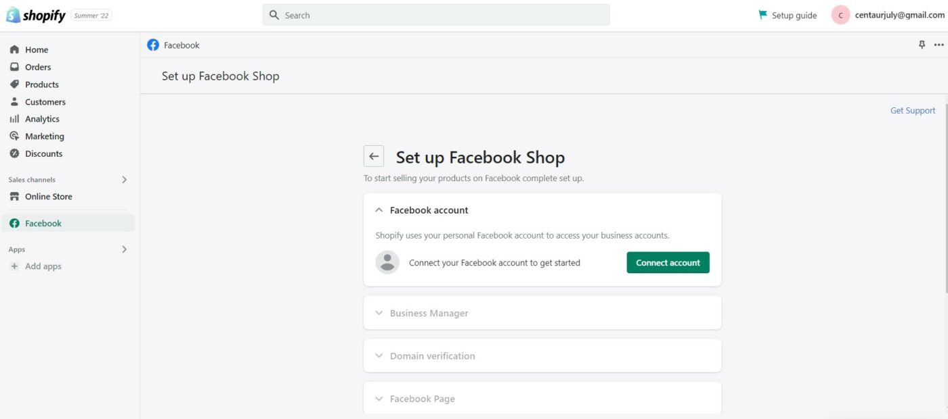The image size is (948, 419).
Task: Click the pin icon in Facebook header
Action: pyautogui.click(x=922, y=45)
